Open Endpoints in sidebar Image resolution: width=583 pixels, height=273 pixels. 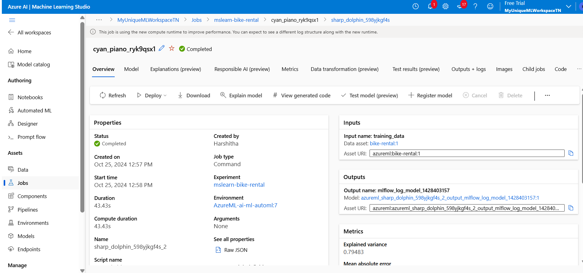pos(24,249)
